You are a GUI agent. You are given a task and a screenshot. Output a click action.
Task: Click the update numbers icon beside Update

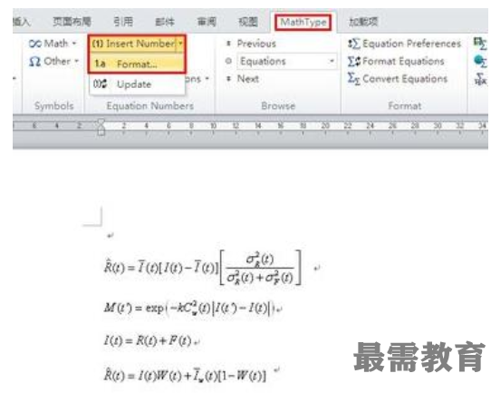pyautogui.click(x=101, y=84)
